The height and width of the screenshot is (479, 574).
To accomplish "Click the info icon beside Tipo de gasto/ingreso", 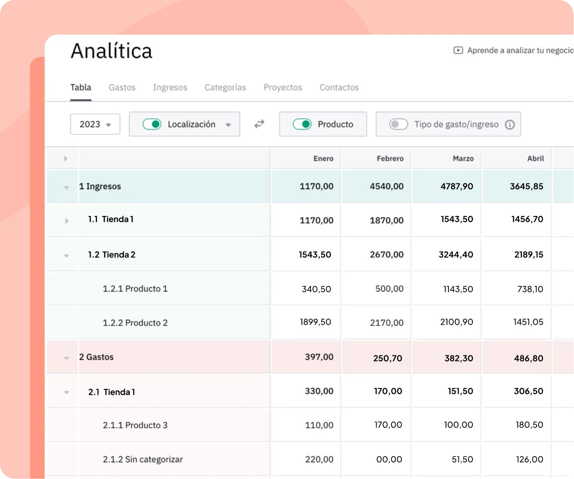I will (510, 125).
